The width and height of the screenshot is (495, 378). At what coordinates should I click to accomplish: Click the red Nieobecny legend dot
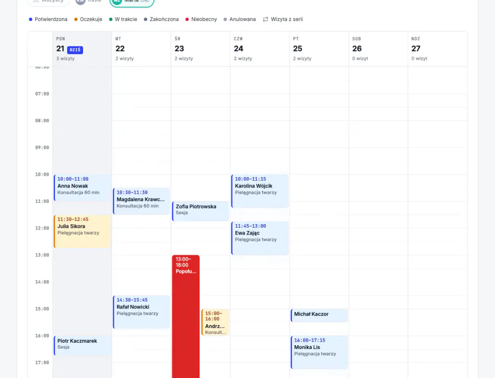187,19
